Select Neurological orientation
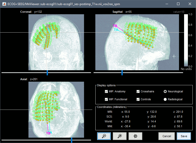This screenshot has height=143, width=196. 165,91
